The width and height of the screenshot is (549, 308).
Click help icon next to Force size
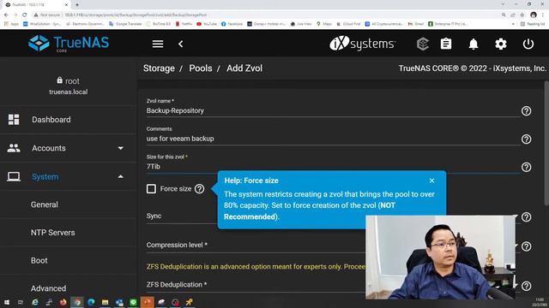click(199, 189)
